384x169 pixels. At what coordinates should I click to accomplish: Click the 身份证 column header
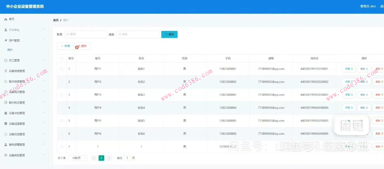314,58
